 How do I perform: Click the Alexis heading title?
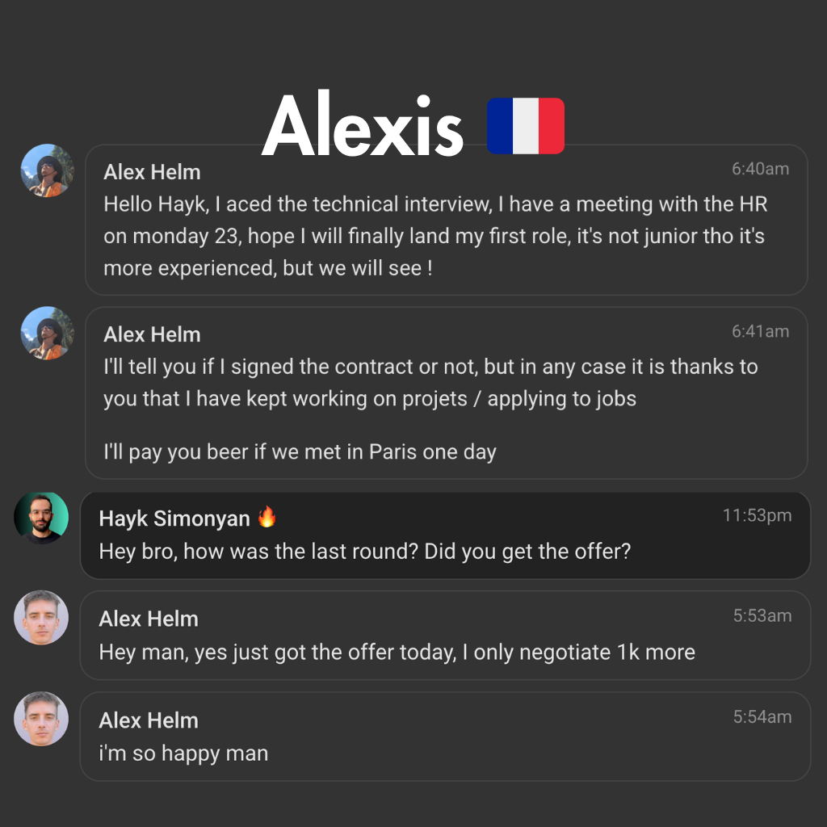pyautogui.click(x=363, y=127)
